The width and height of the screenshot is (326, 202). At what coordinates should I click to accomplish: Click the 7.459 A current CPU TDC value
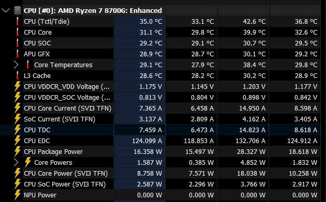[x=151, y=130]
